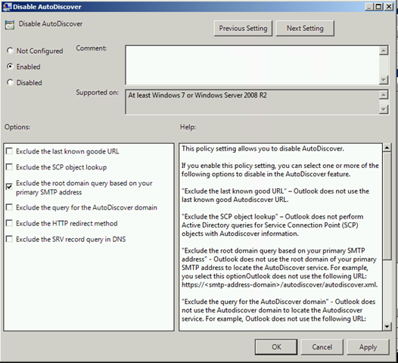Check Exclude the SRV record query in DNS
Image resolution: width=398 pixels, height=363 pixels.
(9, 239)
